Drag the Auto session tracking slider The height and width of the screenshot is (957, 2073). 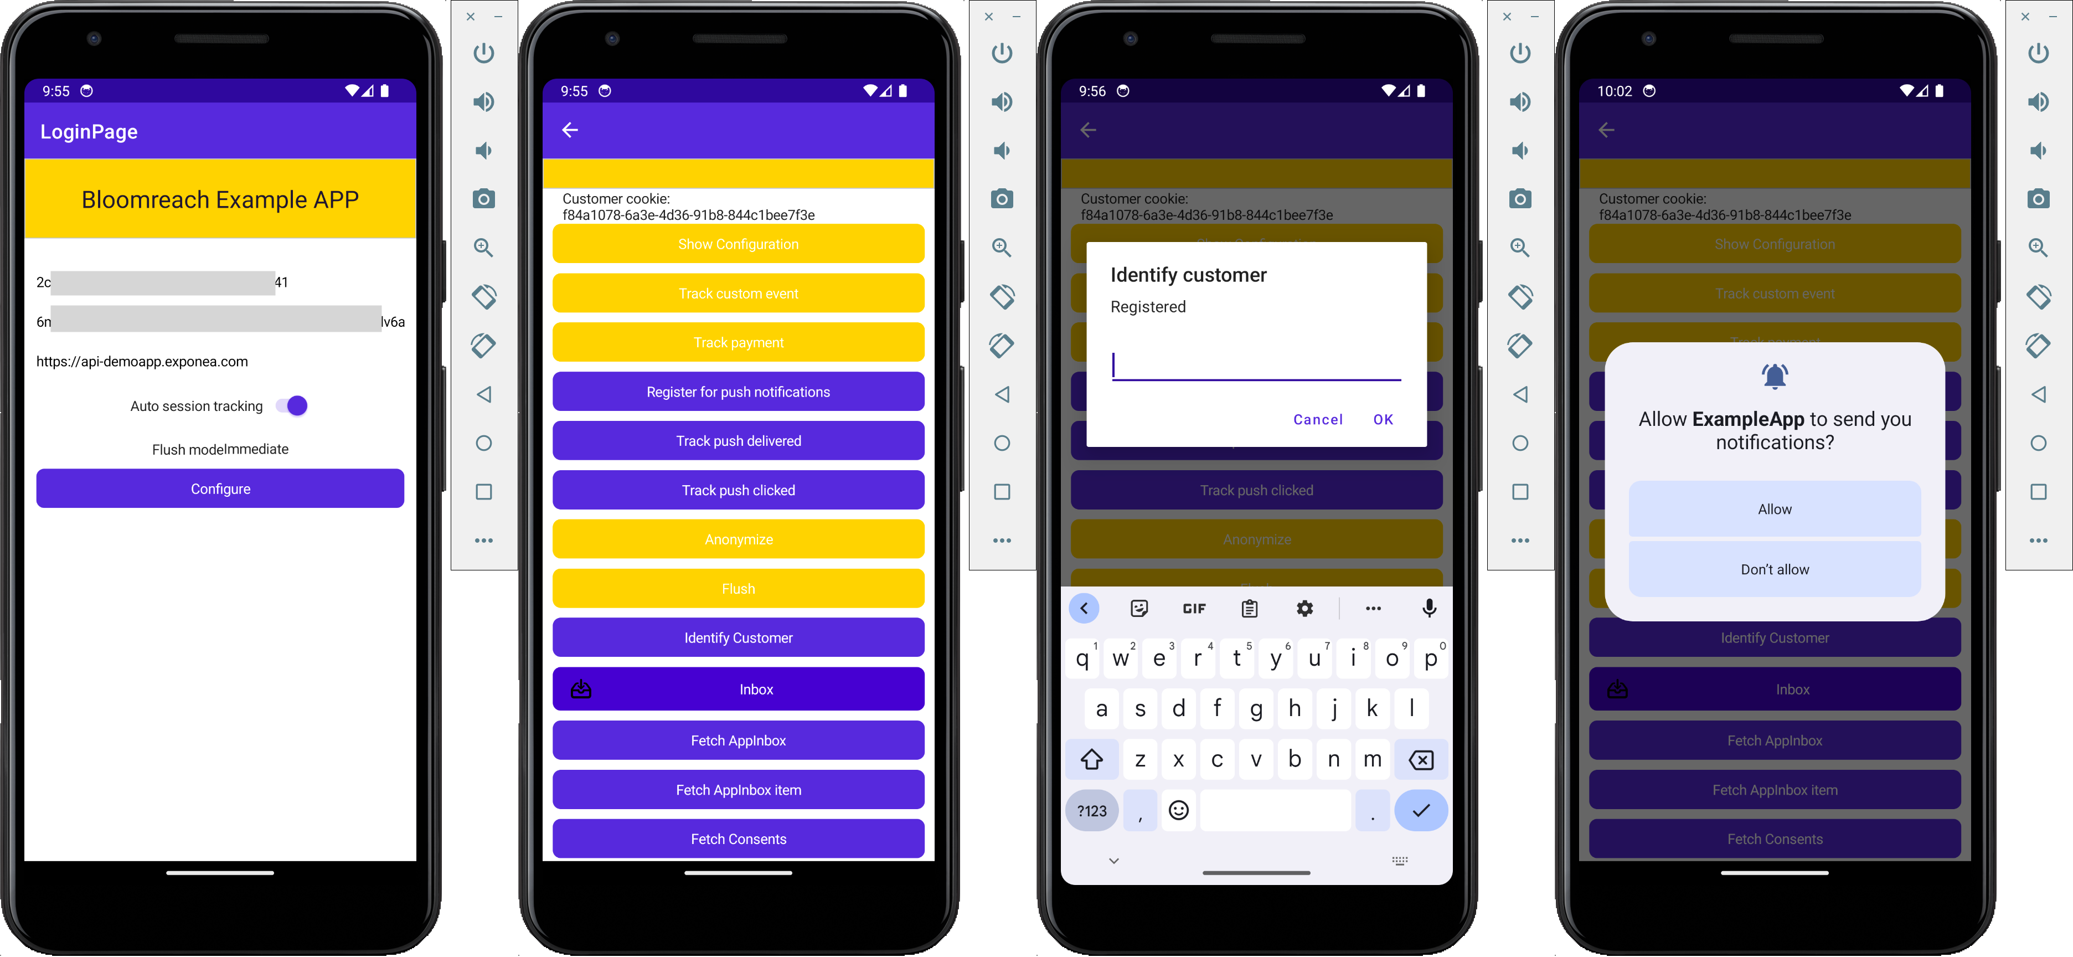click(293, 406)
